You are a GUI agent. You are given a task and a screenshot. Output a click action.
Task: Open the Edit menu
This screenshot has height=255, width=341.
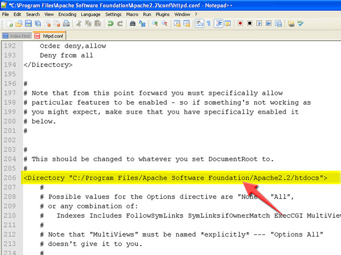17,14
